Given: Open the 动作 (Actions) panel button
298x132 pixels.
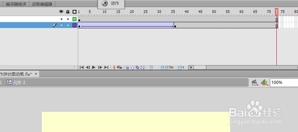Looking at the screenshot, I should (111, 4).
